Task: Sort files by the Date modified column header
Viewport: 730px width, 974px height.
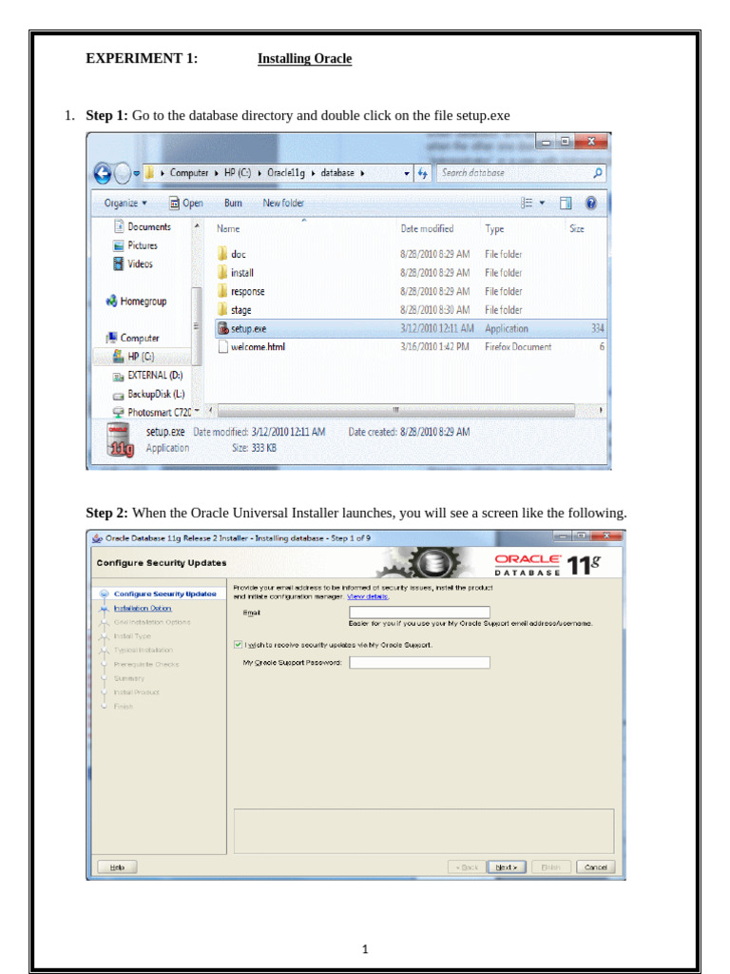Action: click(x=427, y=228)
